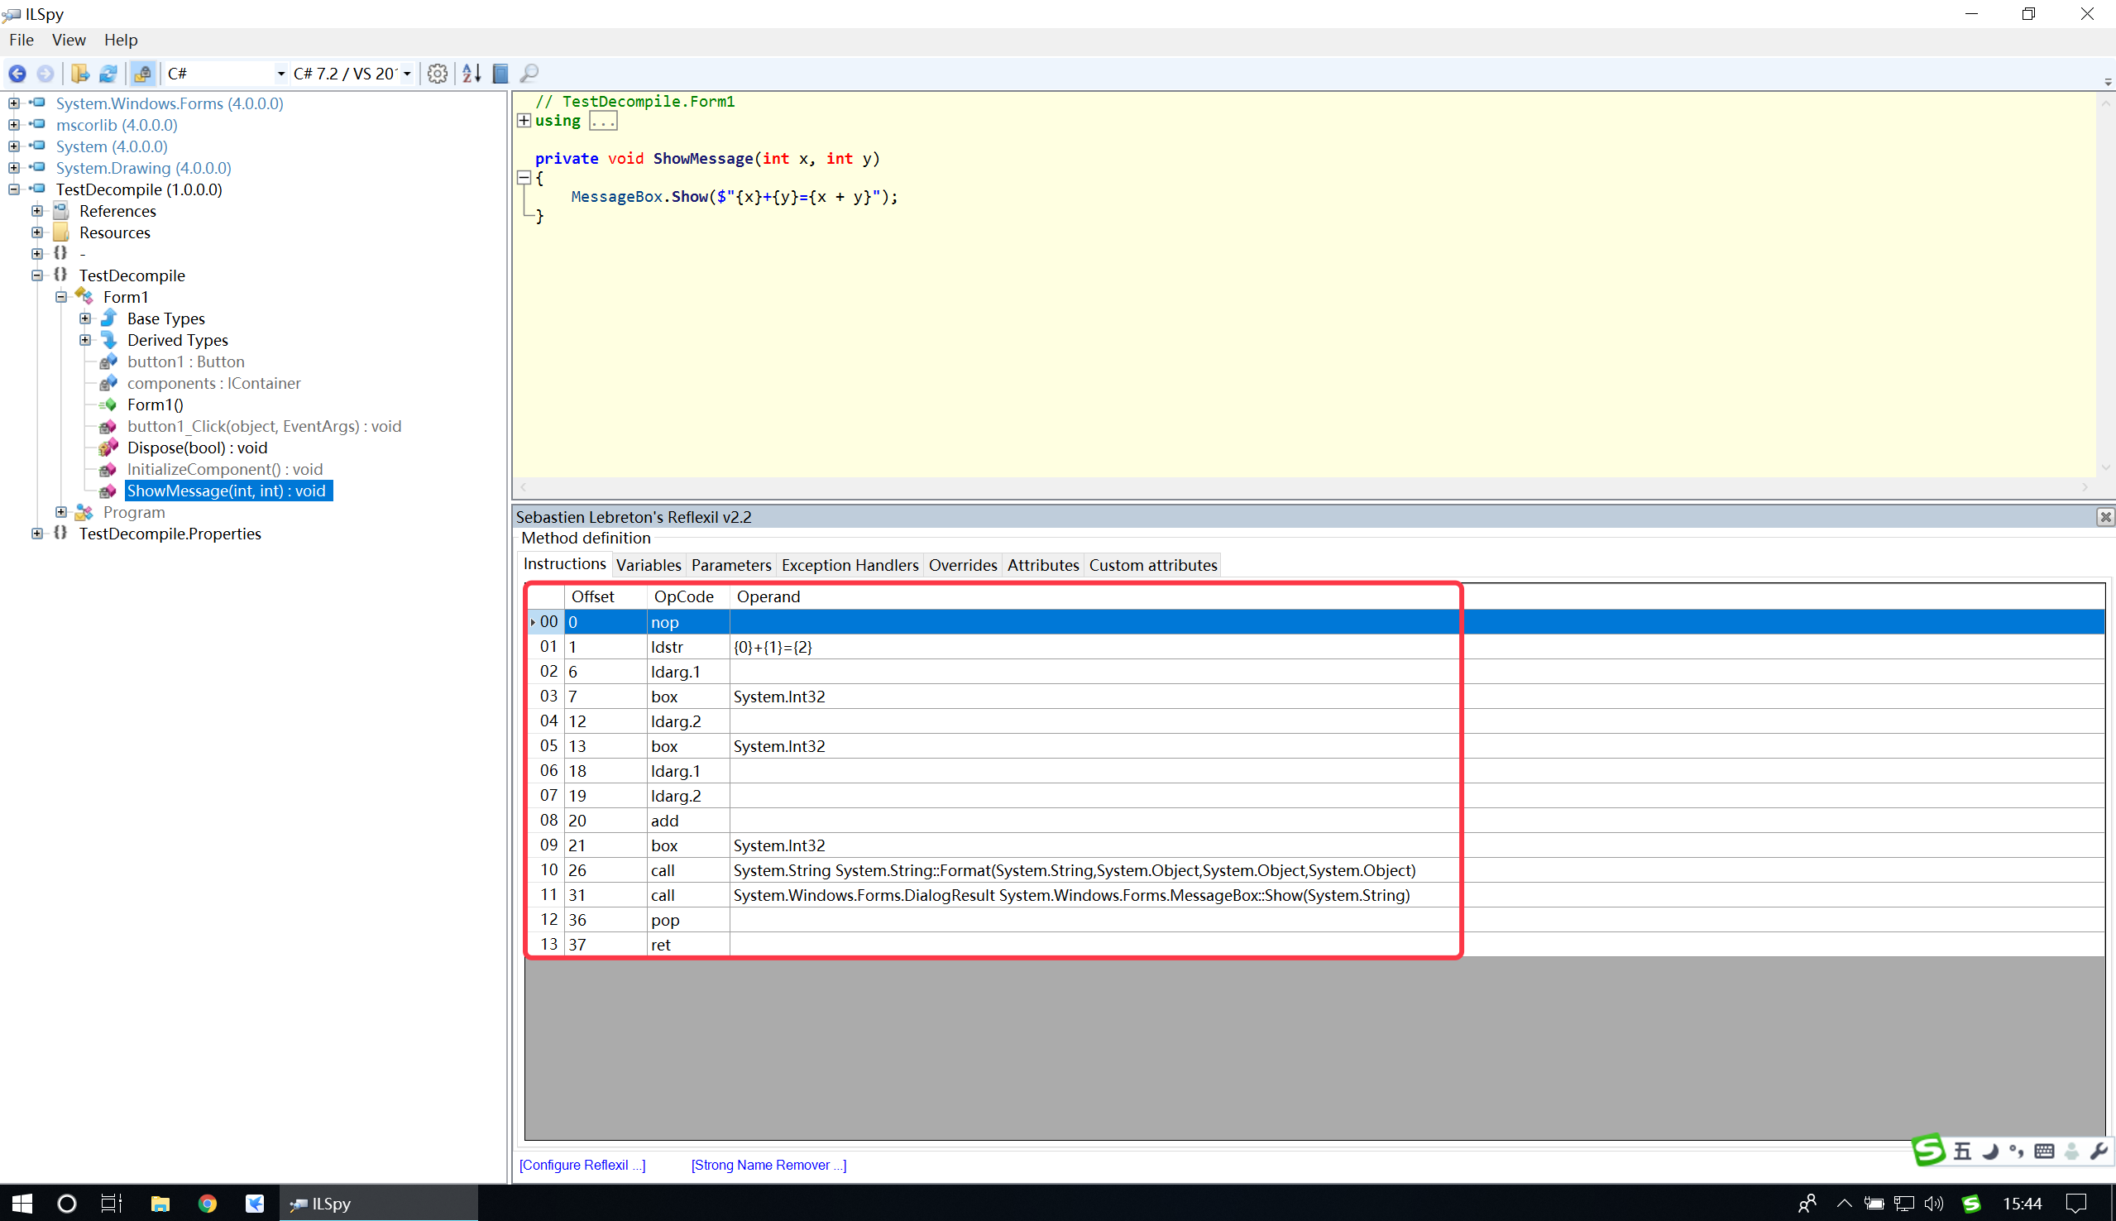The image size is (2116, 1221).
Task: Open search with the magnifying glass icon
Action: 529,74
